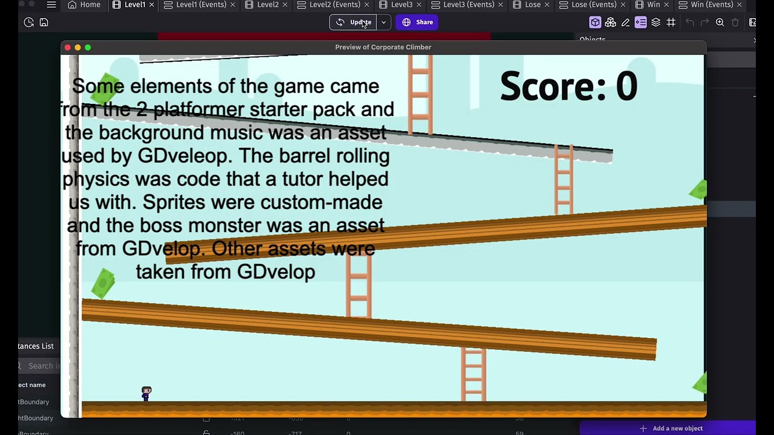Click the undo arrow icon
This screenshot has width=774, height=435.
point(690,22)
